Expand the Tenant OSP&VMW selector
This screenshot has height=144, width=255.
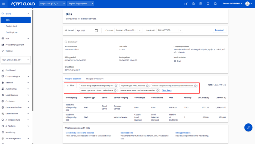[x=232, y=4]
